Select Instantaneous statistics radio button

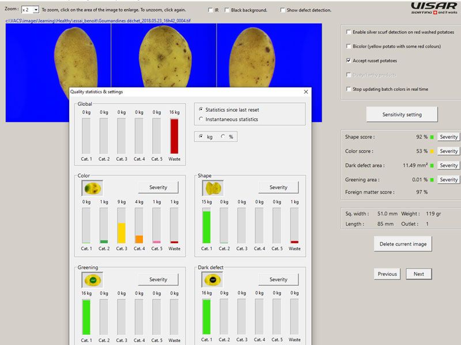pos(201,119)
